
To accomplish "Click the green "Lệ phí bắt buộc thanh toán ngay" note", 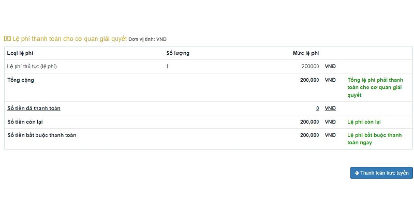I will pyautogui.click(x=375, y=139).
